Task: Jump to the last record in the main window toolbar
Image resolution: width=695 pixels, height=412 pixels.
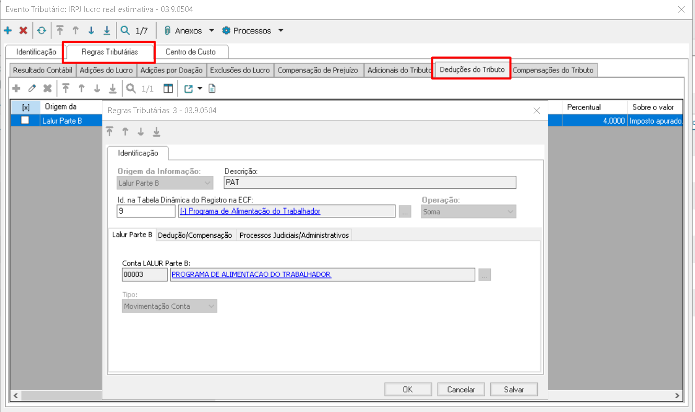Action: (107, 31)
